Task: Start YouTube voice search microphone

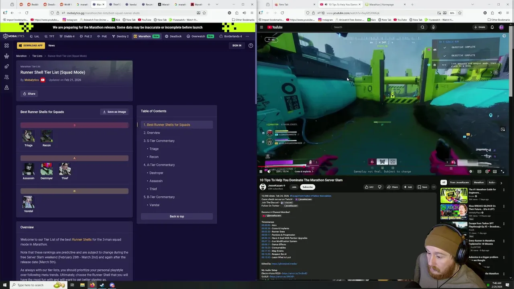Action: click(x=433, y=27)
